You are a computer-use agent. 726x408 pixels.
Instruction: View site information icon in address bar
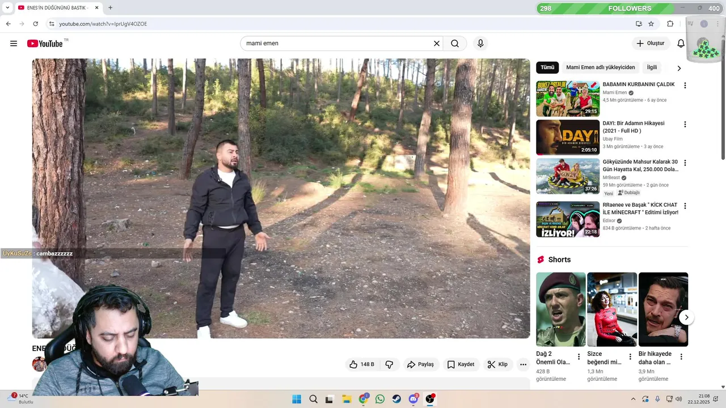(52, 24)
